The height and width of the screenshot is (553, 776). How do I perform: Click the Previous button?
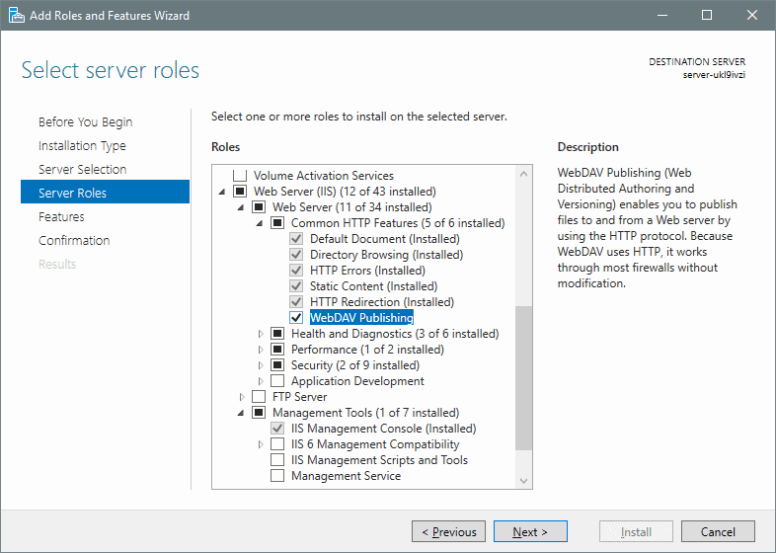tap(448, 532)
